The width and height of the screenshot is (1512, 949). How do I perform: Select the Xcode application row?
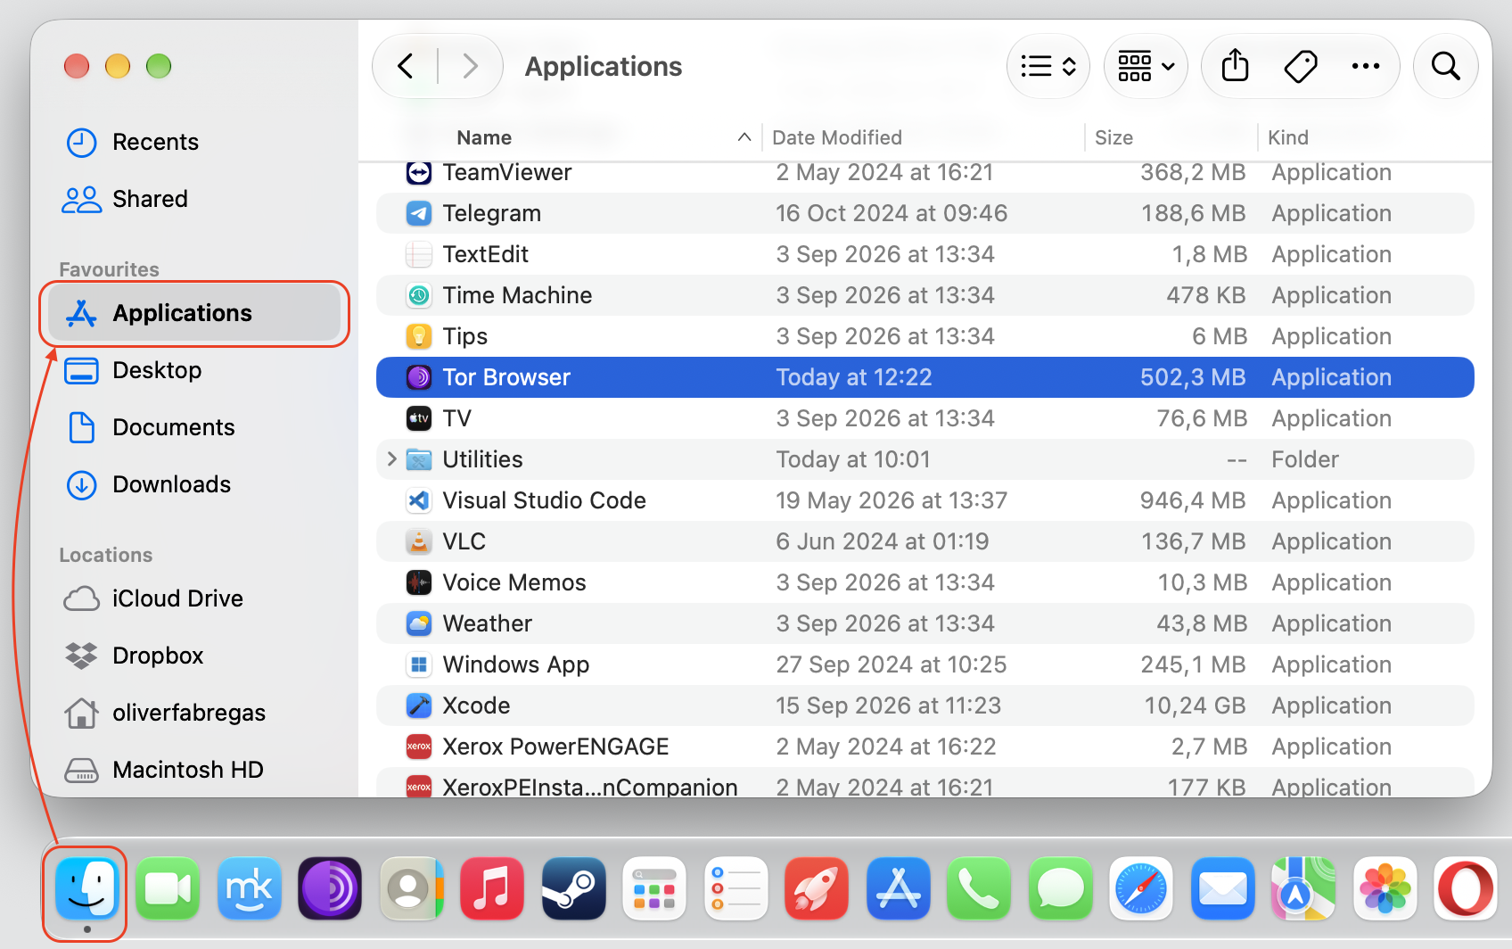point(925,706)
